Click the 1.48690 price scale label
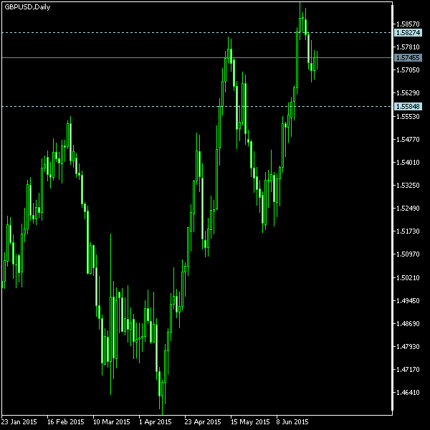430x430 pixels. click(408, 324)
